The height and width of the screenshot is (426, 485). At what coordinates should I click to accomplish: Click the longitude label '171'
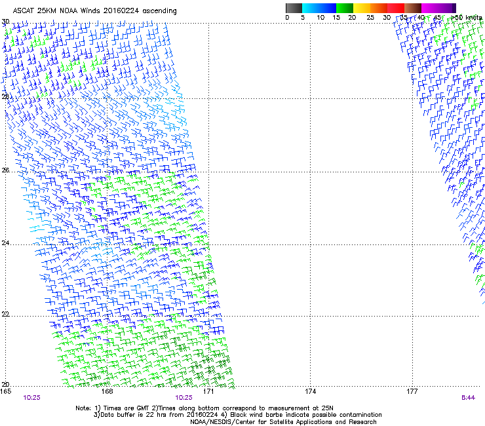tap(208, 391)
